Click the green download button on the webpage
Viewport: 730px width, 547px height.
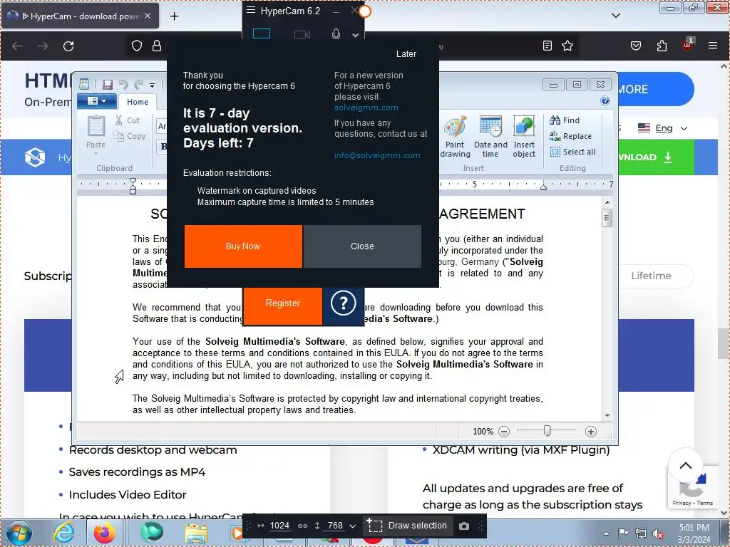point(656,157)
